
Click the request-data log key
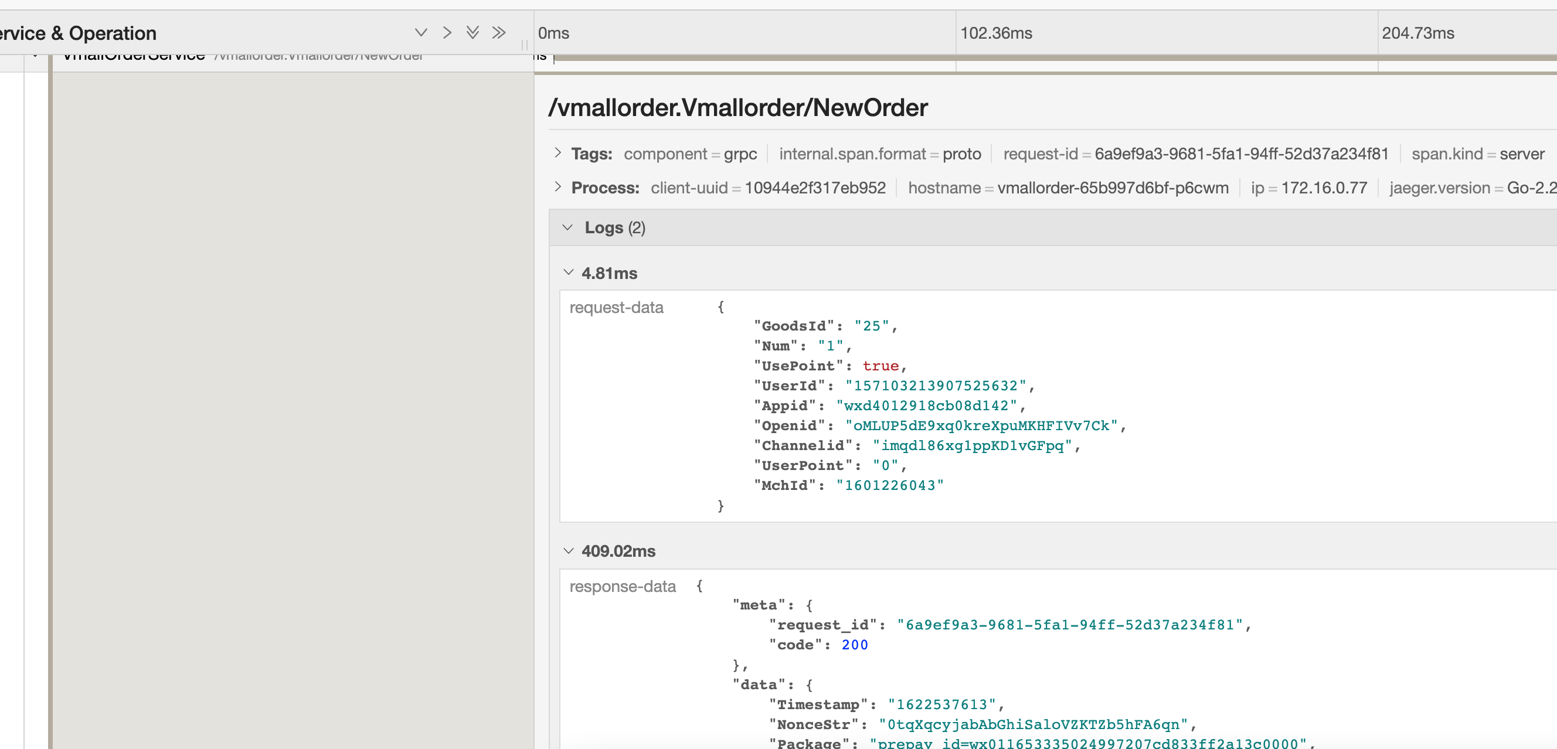click(x=616, y=308)
